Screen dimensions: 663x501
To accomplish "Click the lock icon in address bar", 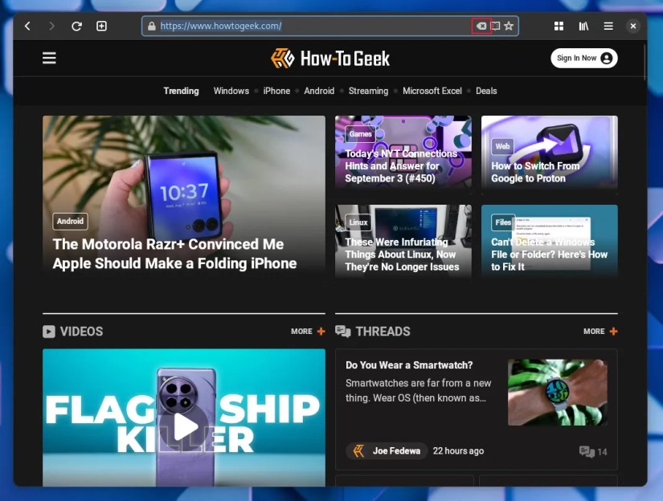I will [151, 26].
